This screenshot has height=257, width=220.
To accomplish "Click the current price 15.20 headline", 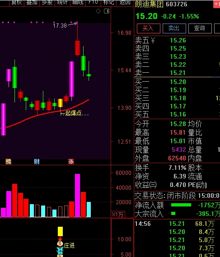I will [146, 16].
